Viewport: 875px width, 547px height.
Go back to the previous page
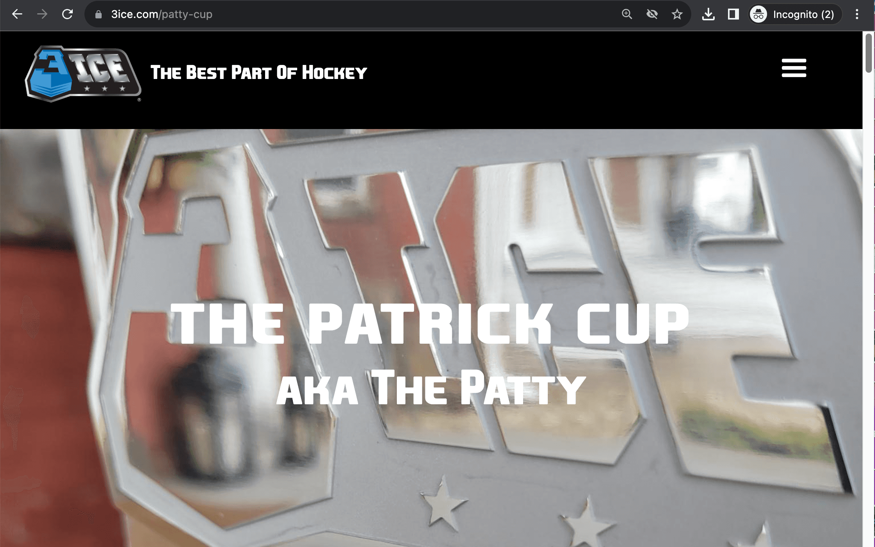(x=17, y=14)
